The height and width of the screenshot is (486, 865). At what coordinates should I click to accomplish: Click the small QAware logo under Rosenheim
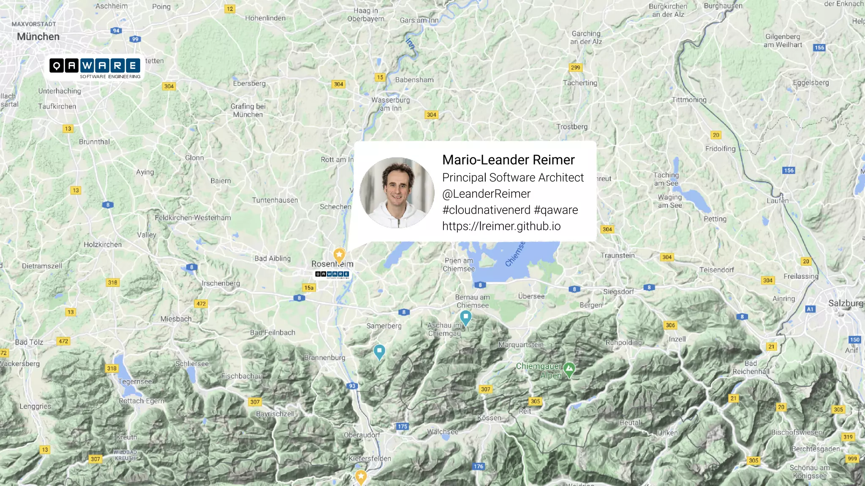click(x=332, y=275)
